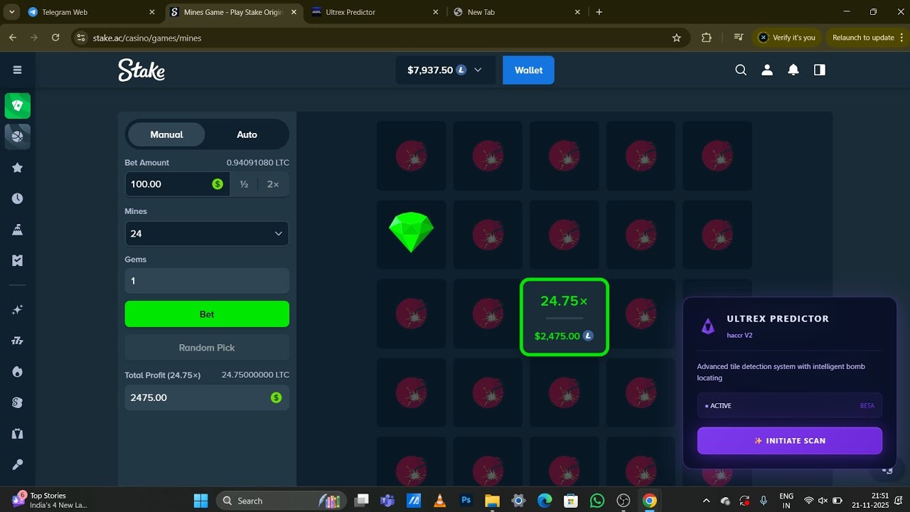
Task: Open media control icon in Chrome toolbar
Action: (x=739, y=38)
